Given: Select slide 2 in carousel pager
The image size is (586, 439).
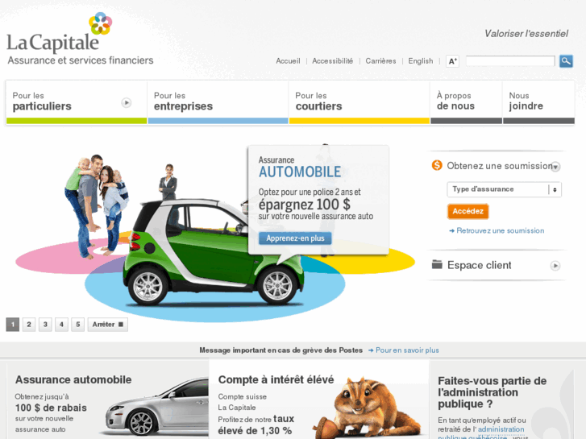Looking at the screenshot, I should pyautogui.click(x=29, y=325).
